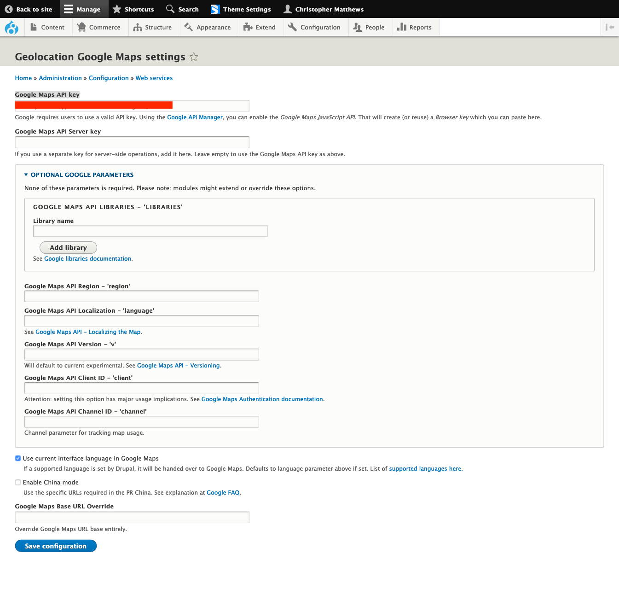Click Save configuration
This screenshot has width=619, height=595.
(55, 546)
